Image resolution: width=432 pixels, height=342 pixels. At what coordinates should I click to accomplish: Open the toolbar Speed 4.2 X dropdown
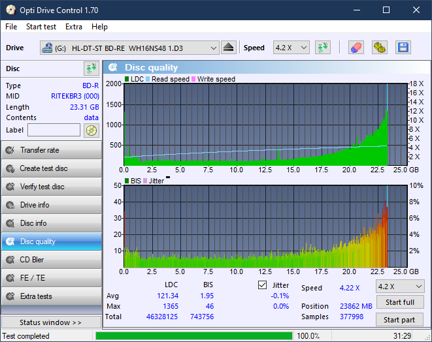click(x=291, y=48)
